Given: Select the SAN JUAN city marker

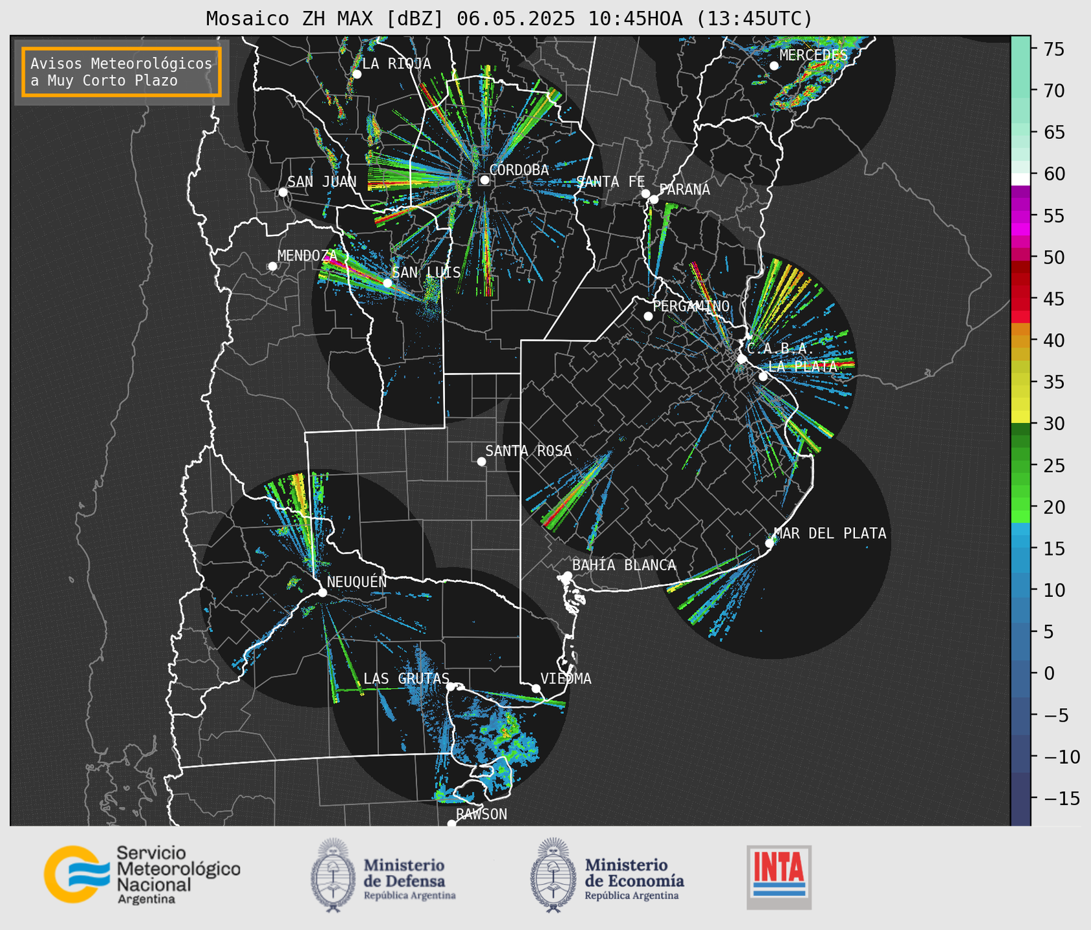Looking at the screenshot, I should point(283,192).
